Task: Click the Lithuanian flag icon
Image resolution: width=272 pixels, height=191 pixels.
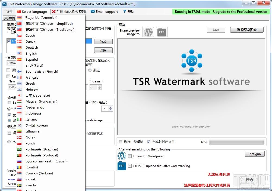Action: pyautogui.click(x=19, y=131)
